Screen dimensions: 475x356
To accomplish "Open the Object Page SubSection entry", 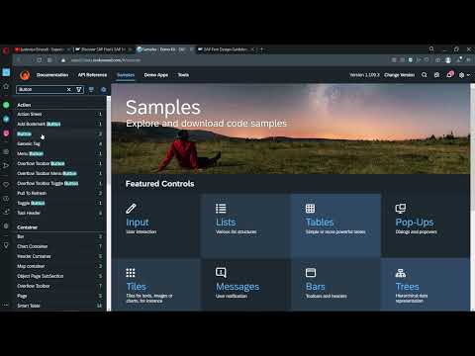I will point(59,276).
